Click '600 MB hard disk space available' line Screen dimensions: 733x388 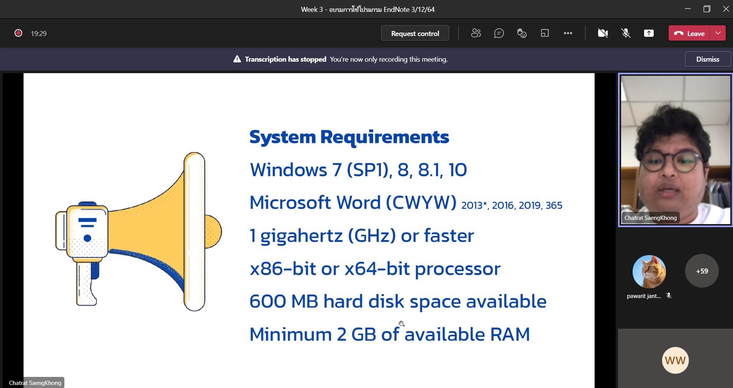point(398,301)
